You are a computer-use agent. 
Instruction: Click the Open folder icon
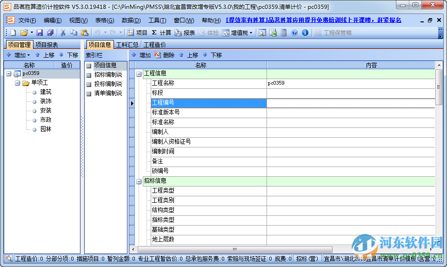(x=24, y=33)
